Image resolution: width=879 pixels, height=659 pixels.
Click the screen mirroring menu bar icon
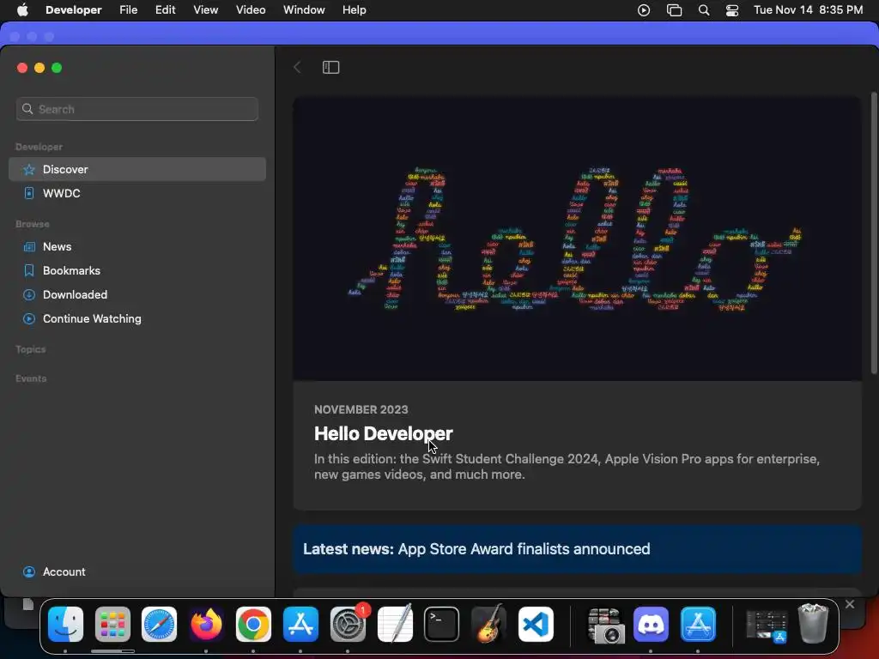pos(674,10)
